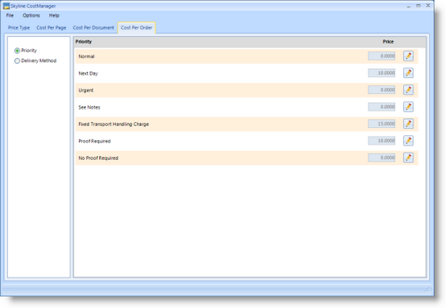The height and width of the screenshot is (308, 446).
Task: Click the Proof Required price field
Action: (x=382, y=141)
